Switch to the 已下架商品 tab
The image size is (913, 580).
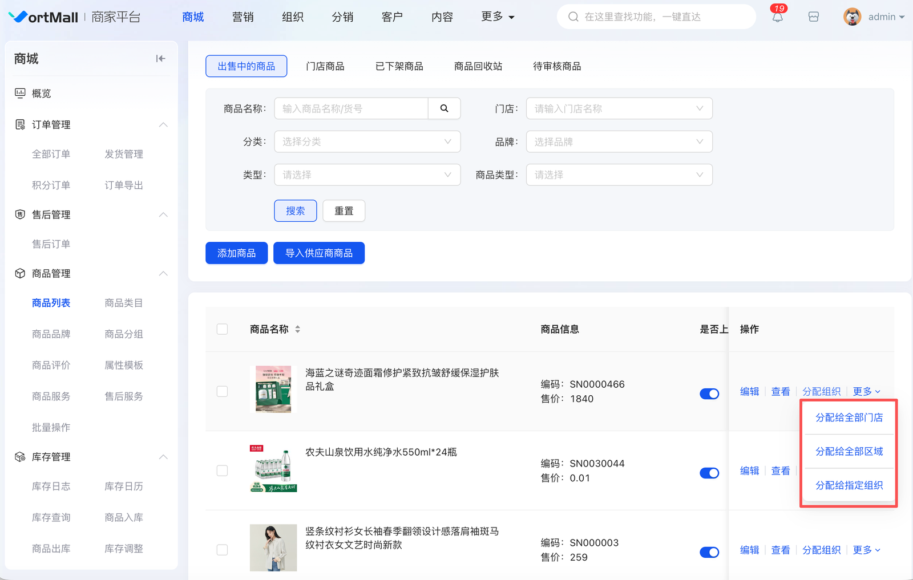click(x=399, y=66)
